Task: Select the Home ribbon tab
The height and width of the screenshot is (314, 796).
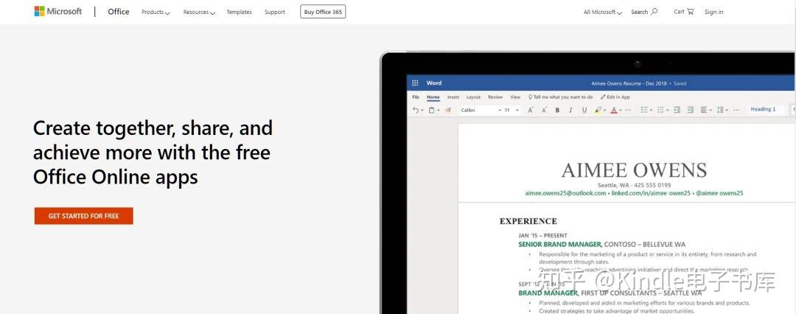Action: click(x=433, y=97)
